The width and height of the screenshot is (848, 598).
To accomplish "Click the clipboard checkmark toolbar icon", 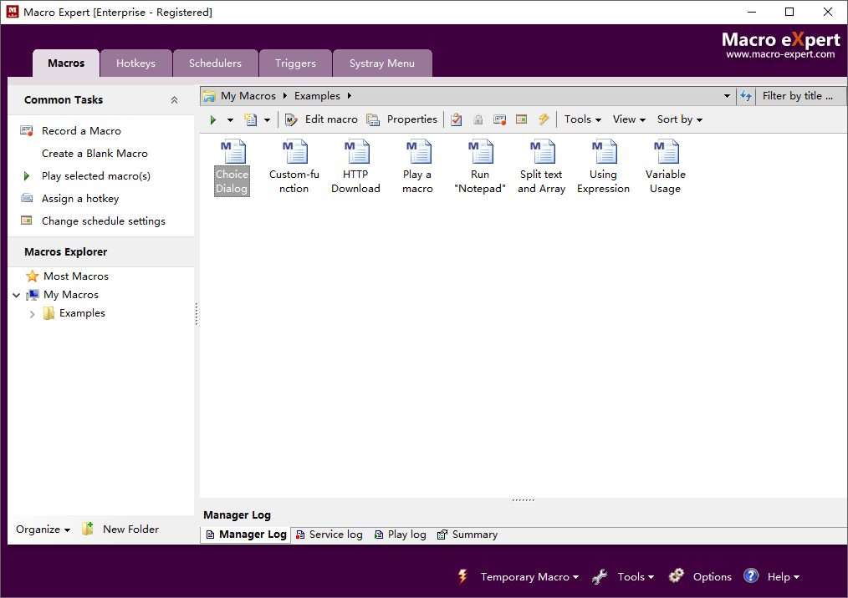I will pos(457,119).
